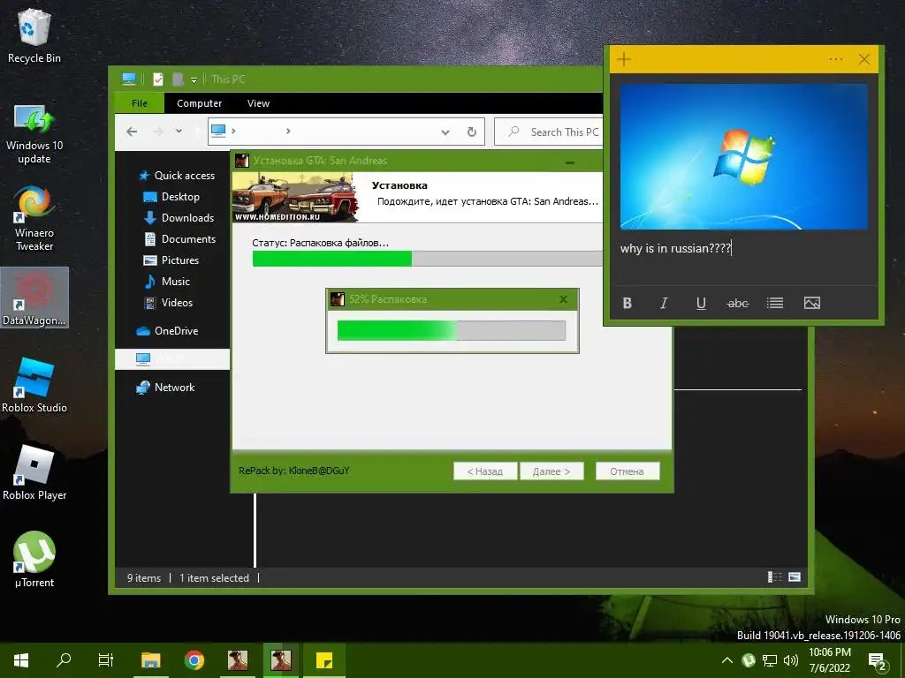Close the sticky note

(x=864, y=59)
